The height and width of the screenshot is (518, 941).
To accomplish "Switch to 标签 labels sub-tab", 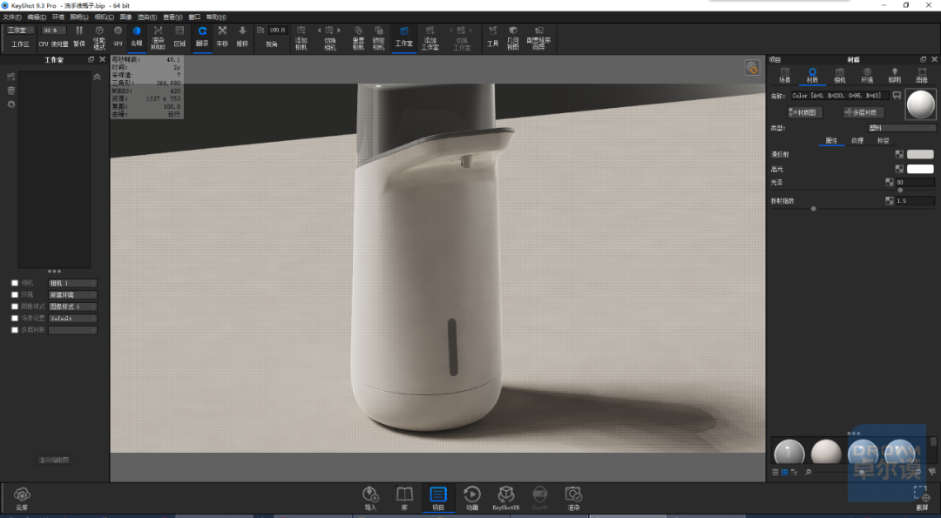I will pos(883,141).
